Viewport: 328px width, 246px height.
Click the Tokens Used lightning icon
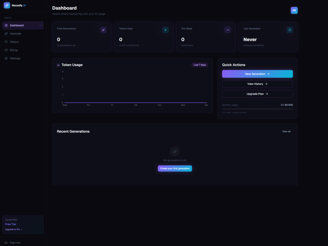click(165, 30)
